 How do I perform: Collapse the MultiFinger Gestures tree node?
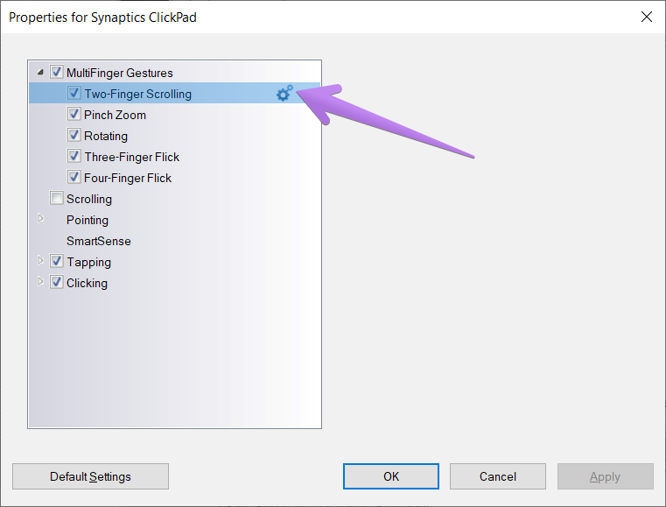[x=40, y=73]
